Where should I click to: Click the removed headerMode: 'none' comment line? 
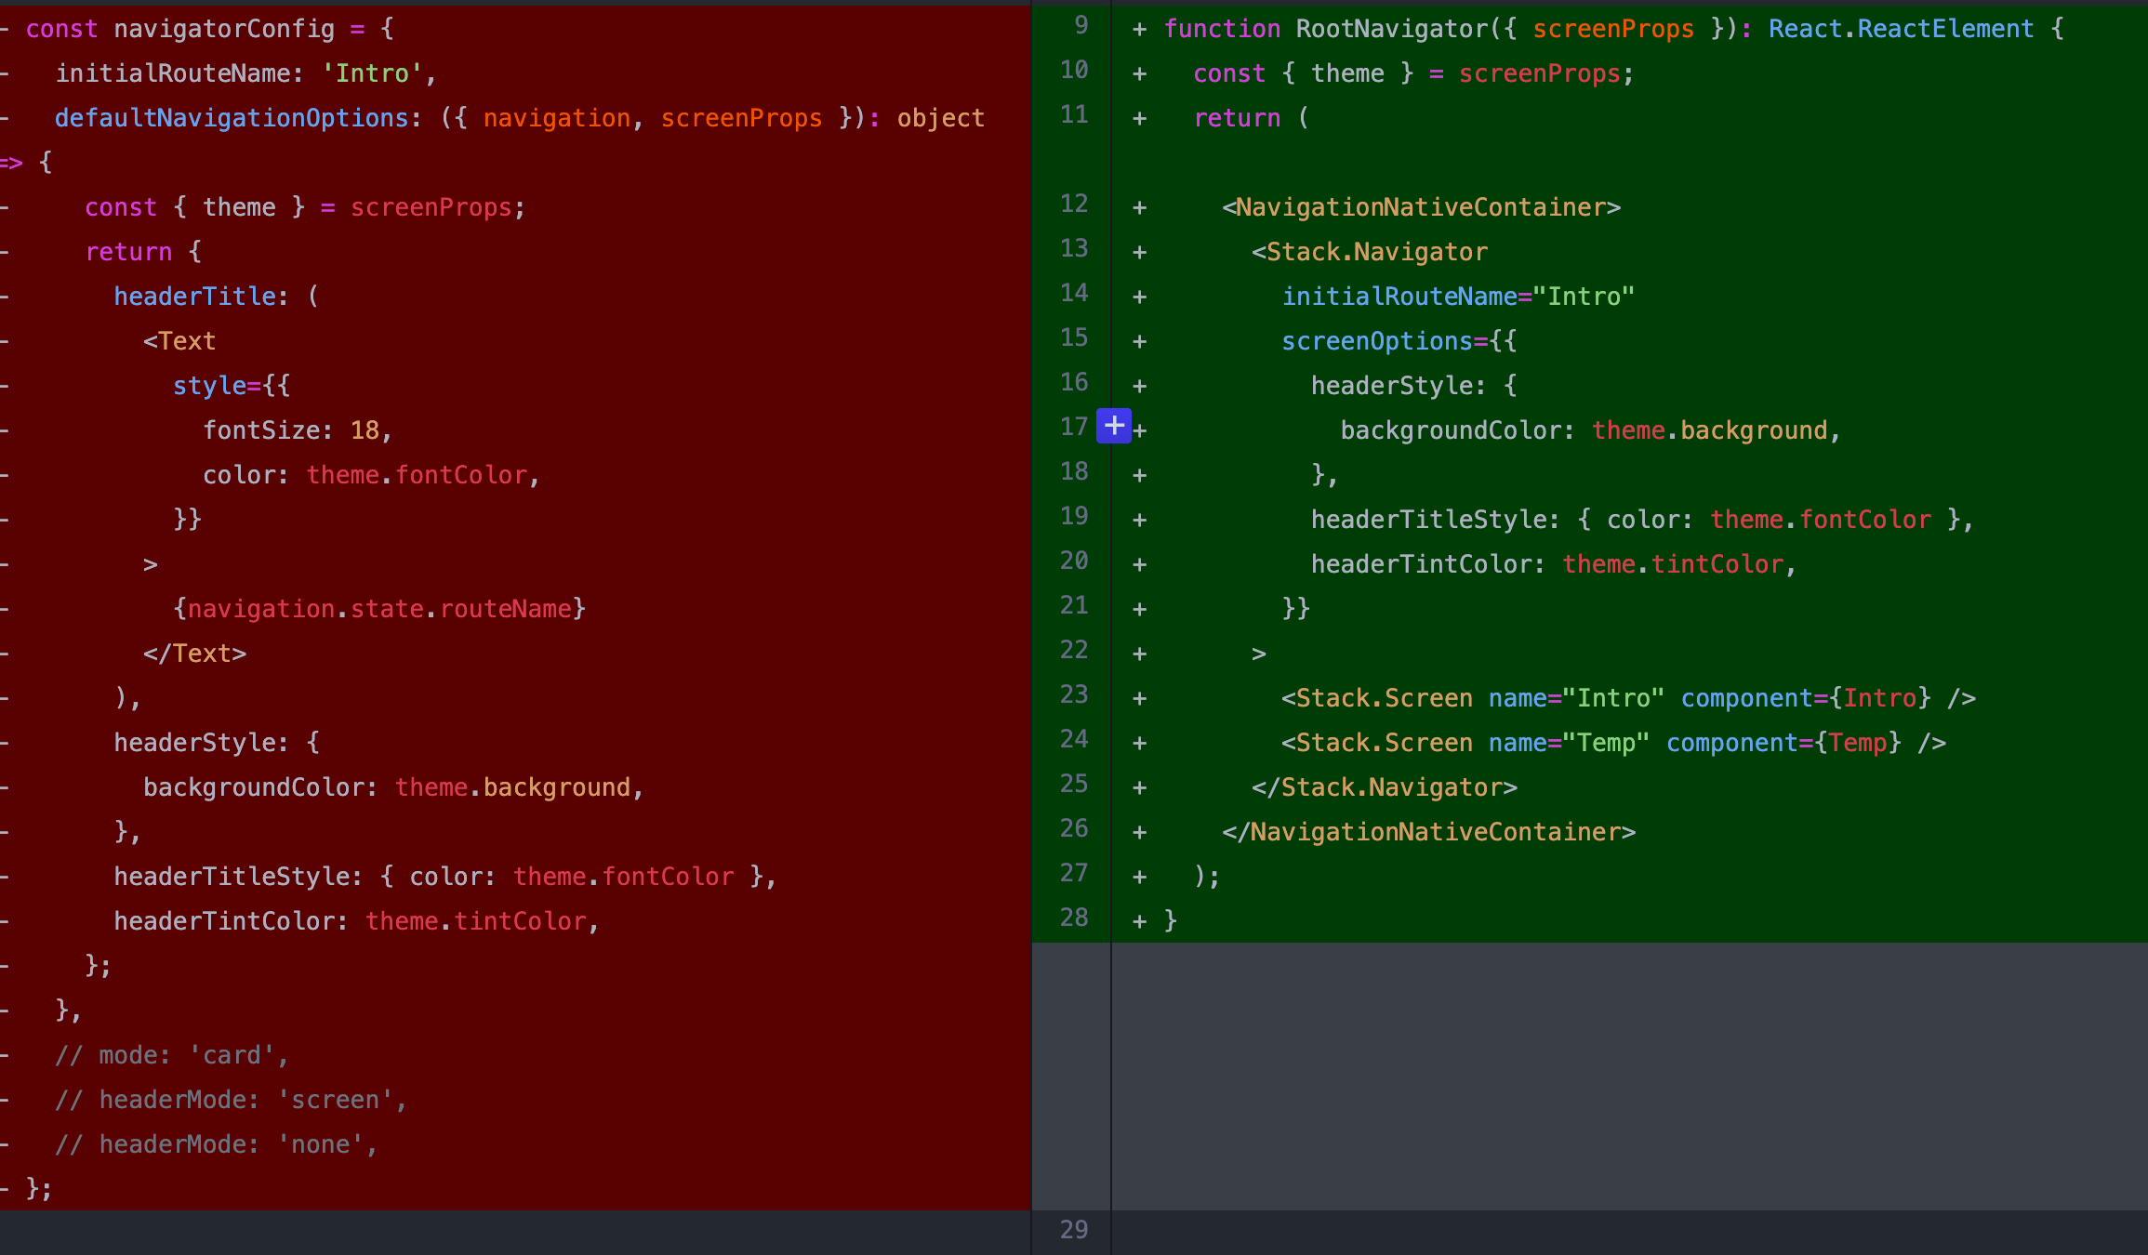point(216,1143)
